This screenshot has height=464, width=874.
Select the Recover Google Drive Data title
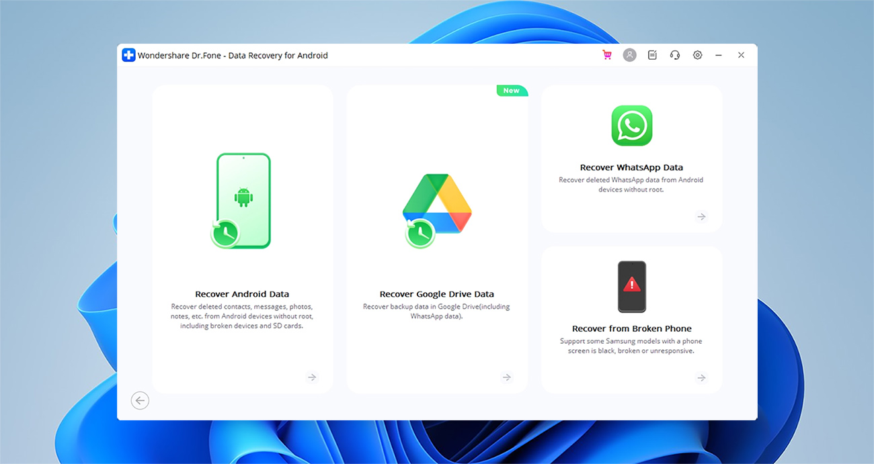coord(436,293)
